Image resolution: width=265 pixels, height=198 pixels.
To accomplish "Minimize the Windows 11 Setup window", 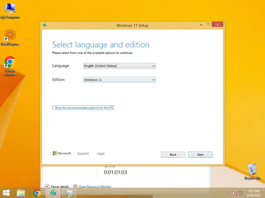I will coord(201,24).
